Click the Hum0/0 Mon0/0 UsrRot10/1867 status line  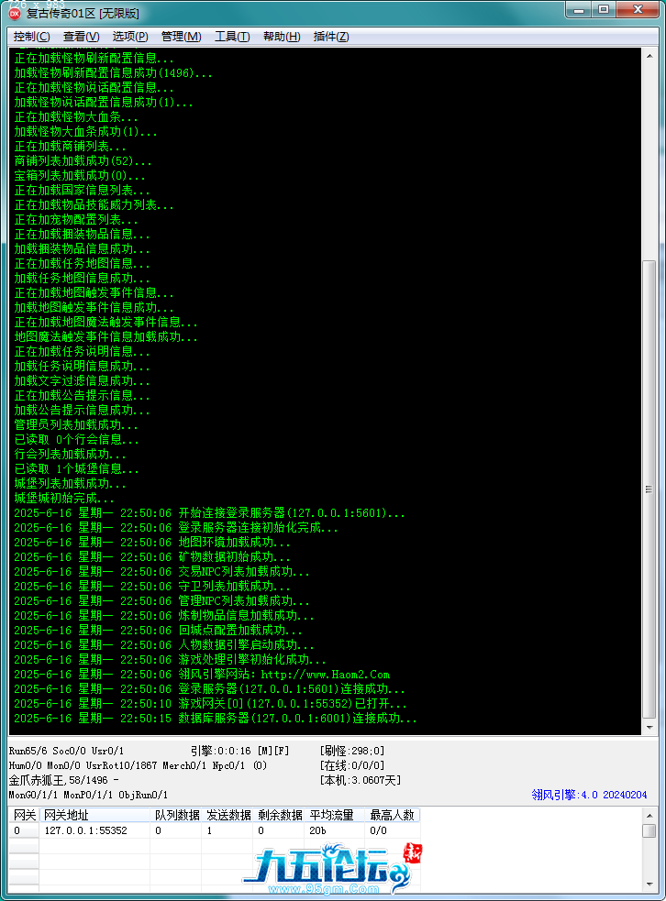pyautogui.click(x=138, y=765)
